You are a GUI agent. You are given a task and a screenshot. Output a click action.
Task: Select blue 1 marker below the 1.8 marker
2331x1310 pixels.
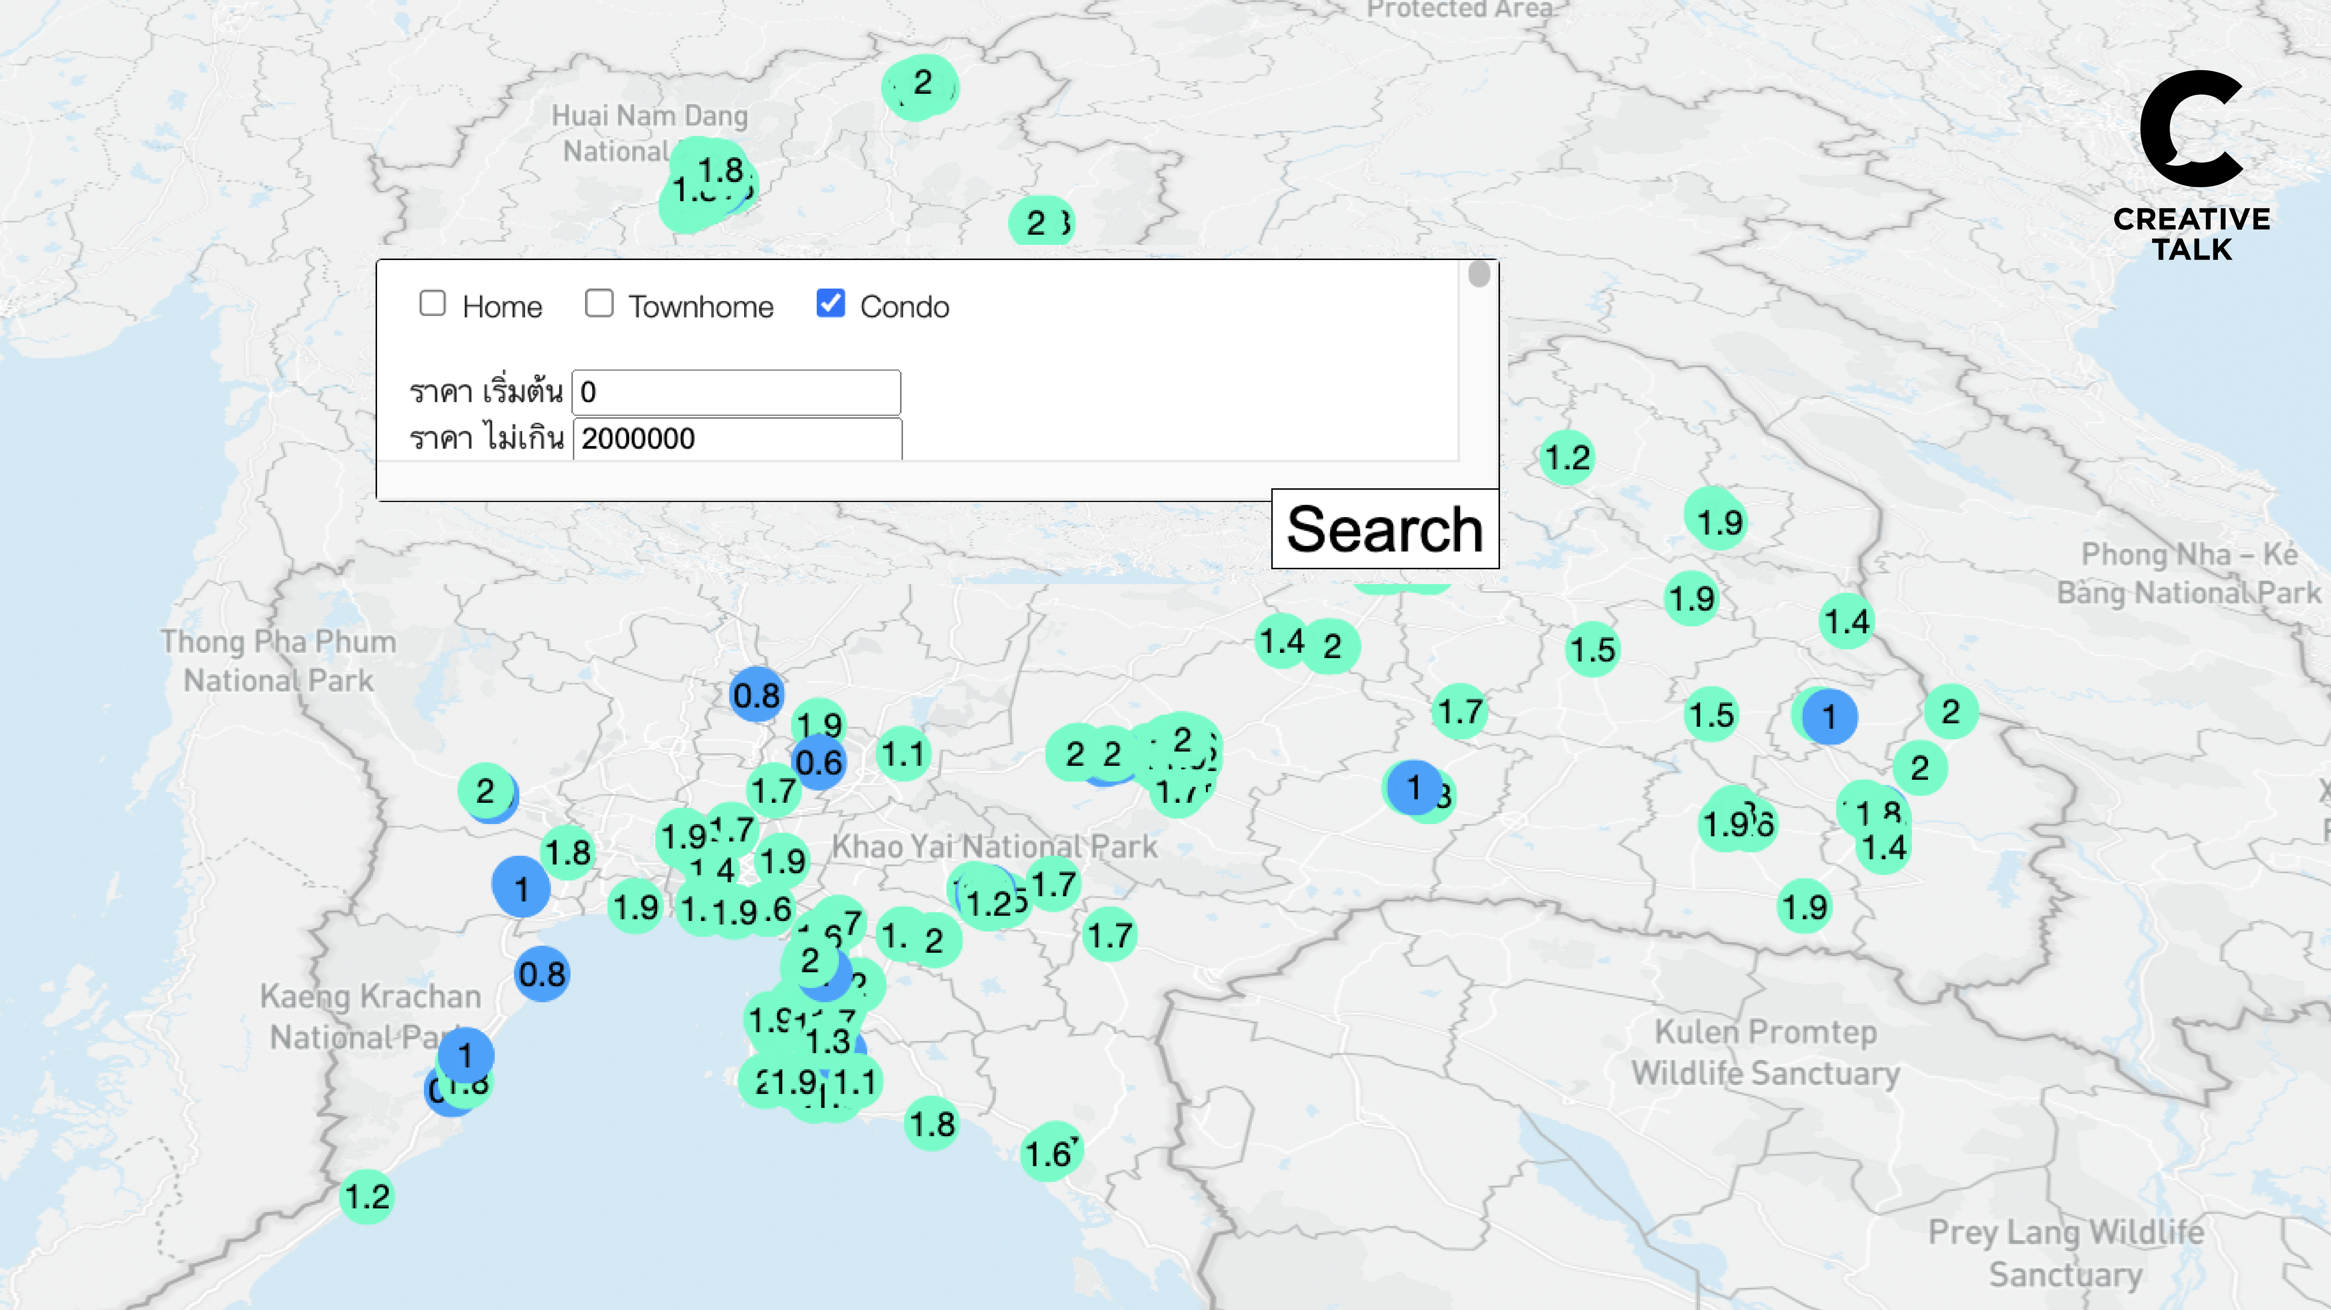(521, 888)
